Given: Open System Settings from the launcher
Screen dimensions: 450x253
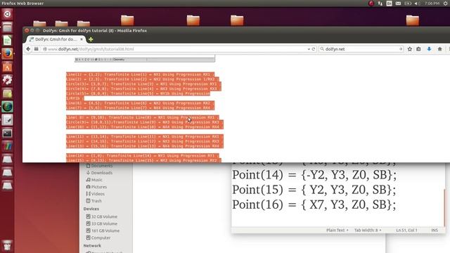Looking at the screenshot, I should (x=7, y=80).
